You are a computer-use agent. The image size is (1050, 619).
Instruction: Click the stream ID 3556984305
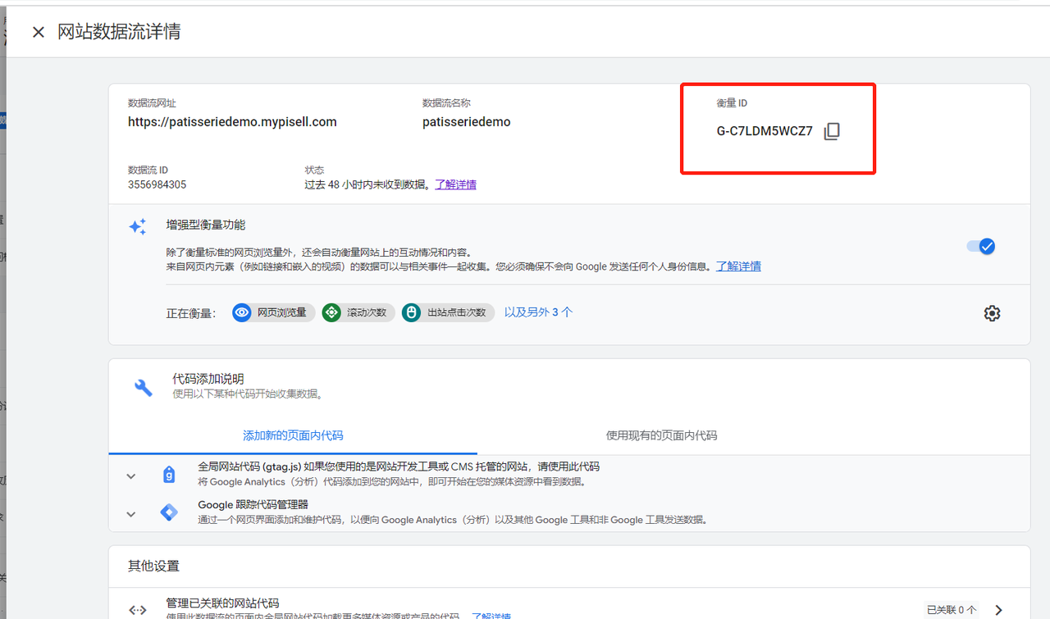tap(157, 184)
